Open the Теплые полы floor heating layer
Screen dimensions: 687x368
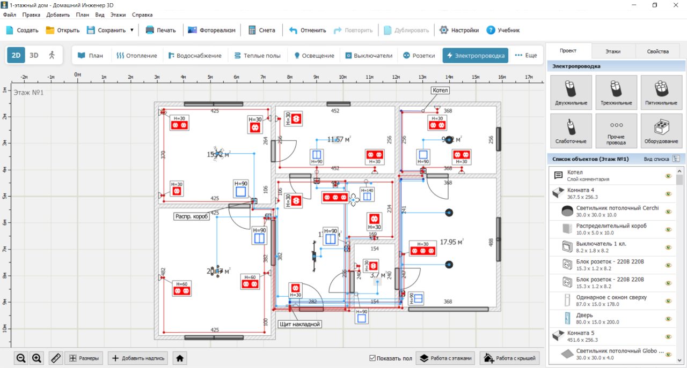pyautogui.click(x=257, y=55)
